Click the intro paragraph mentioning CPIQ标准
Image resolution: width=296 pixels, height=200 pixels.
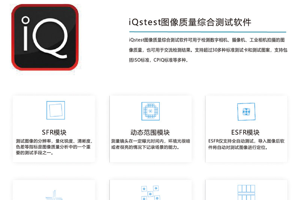[x=208, y=50]
